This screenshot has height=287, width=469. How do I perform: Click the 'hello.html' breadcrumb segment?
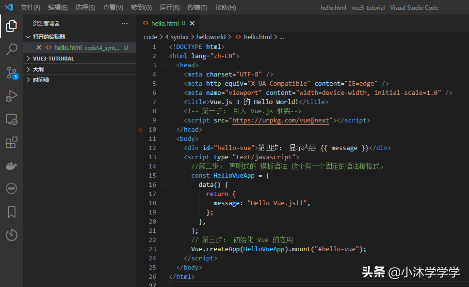(258, 37)
